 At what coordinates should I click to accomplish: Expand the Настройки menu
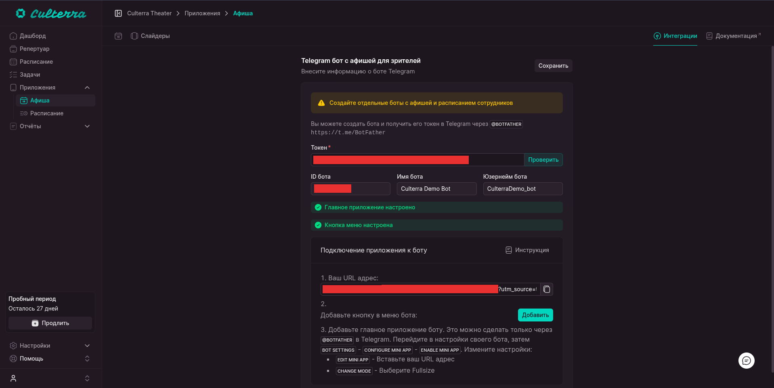(x=87, y=346)
